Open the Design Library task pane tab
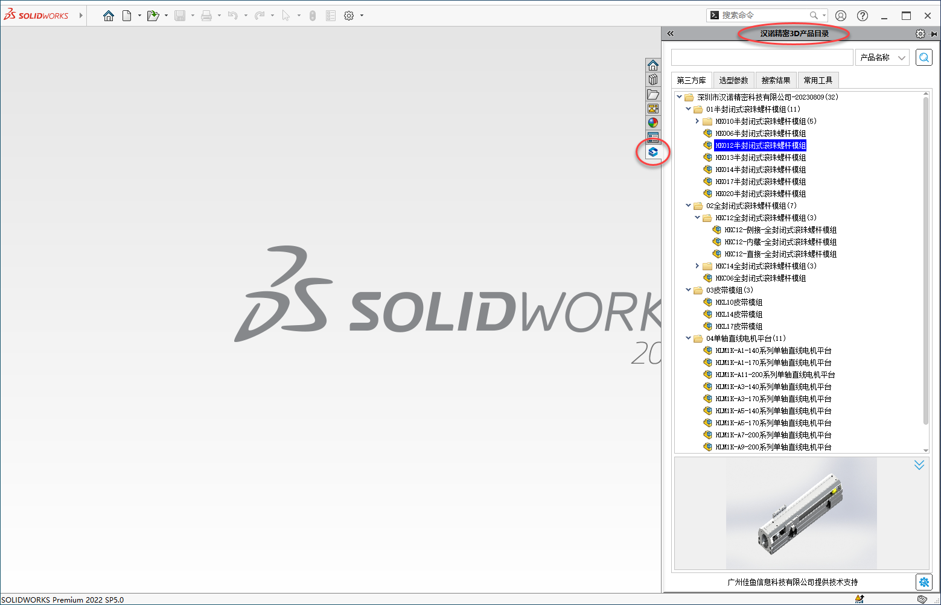Screen dimensions: 941x605 pos(653,80)
